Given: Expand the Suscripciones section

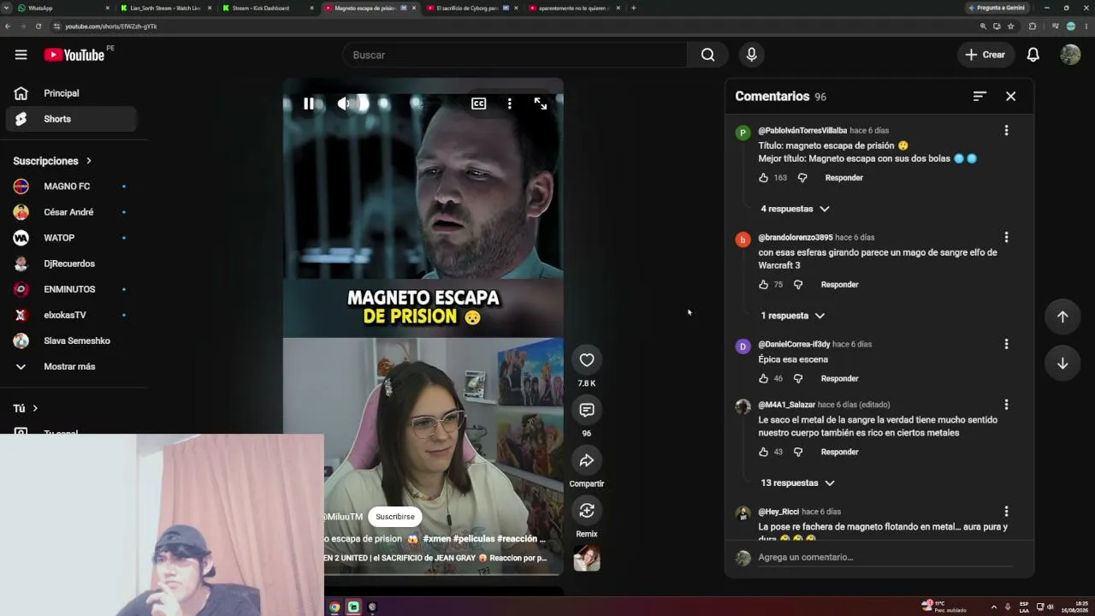Looking at the screenshot, I should (x=52, y=161).
